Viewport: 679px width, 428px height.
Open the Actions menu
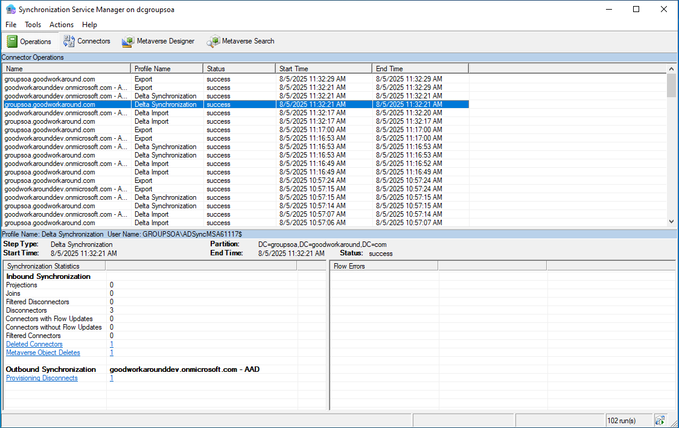62,25
